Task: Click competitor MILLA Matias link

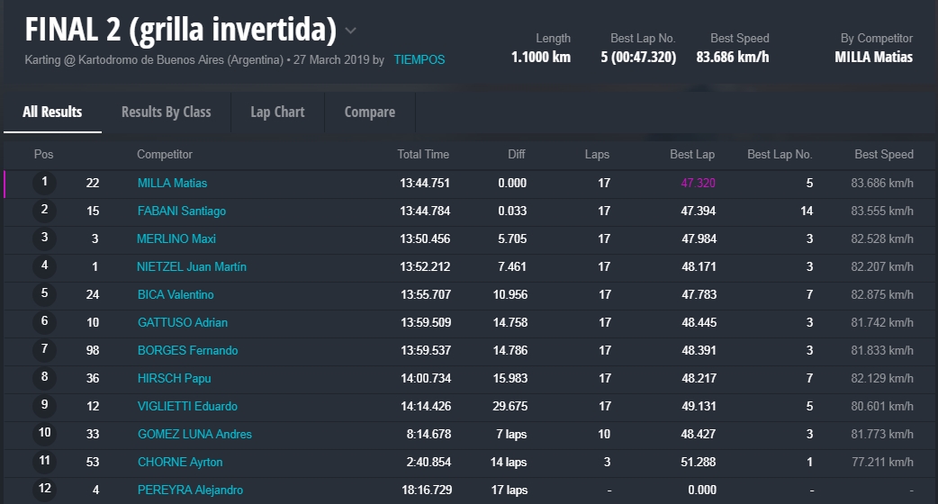Action: pyautogui.click(x=172, y=183)
